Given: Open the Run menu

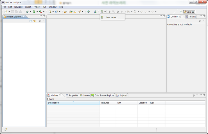Looking at the screenshot, I should (x=44, y=7).
